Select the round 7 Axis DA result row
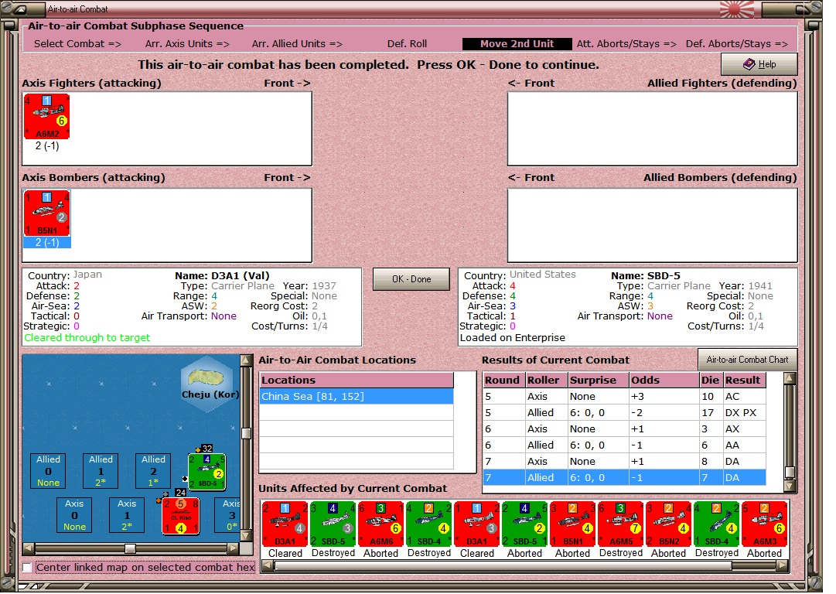 [624, 461]
